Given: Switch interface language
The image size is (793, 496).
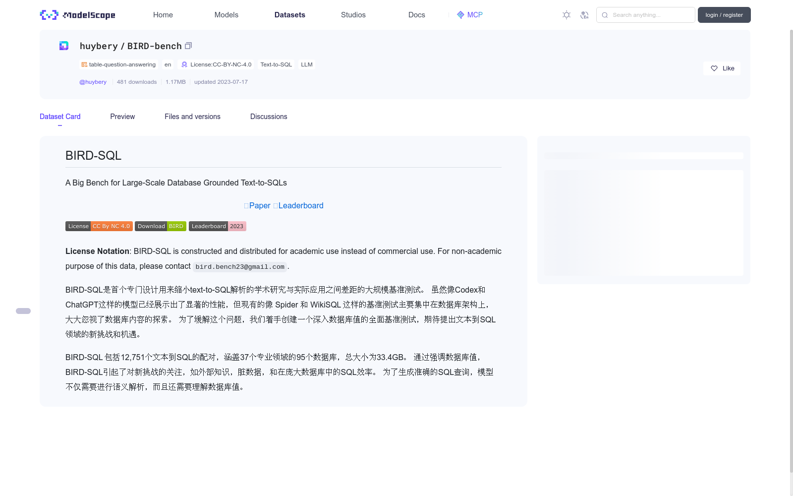Looking at the screenshot, I should point(585,15).
